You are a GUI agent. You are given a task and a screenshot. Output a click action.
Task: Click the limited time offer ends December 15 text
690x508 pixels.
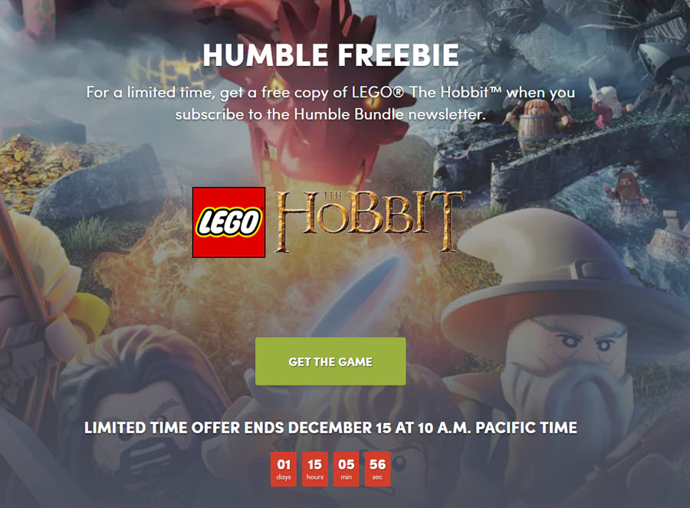pos(330,428)
